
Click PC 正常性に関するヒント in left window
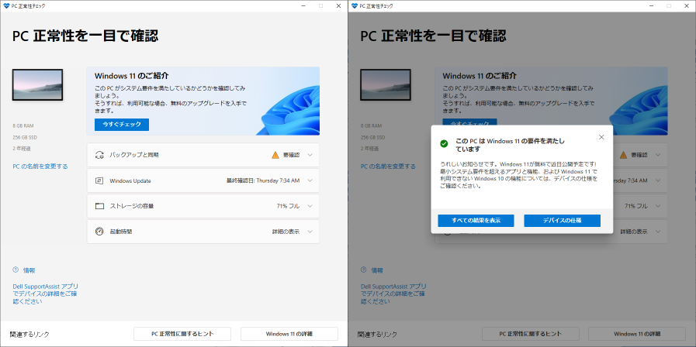(x=182, y=334)
